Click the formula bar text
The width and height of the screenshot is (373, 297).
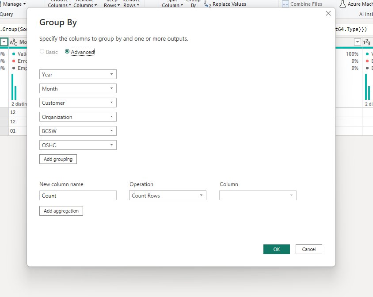click(14, 29)
